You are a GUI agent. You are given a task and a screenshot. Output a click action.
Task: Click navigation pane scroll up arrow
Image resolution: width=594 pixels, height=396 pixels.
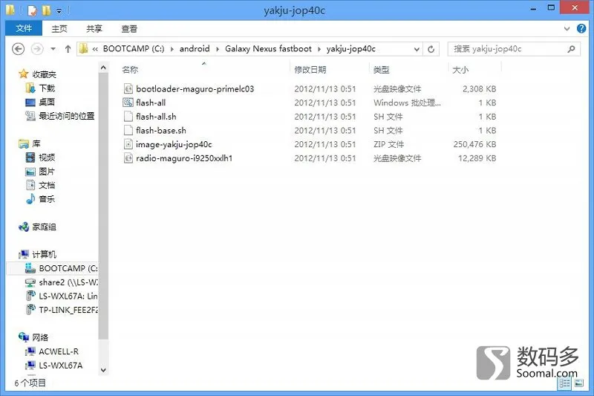point(103,68)
